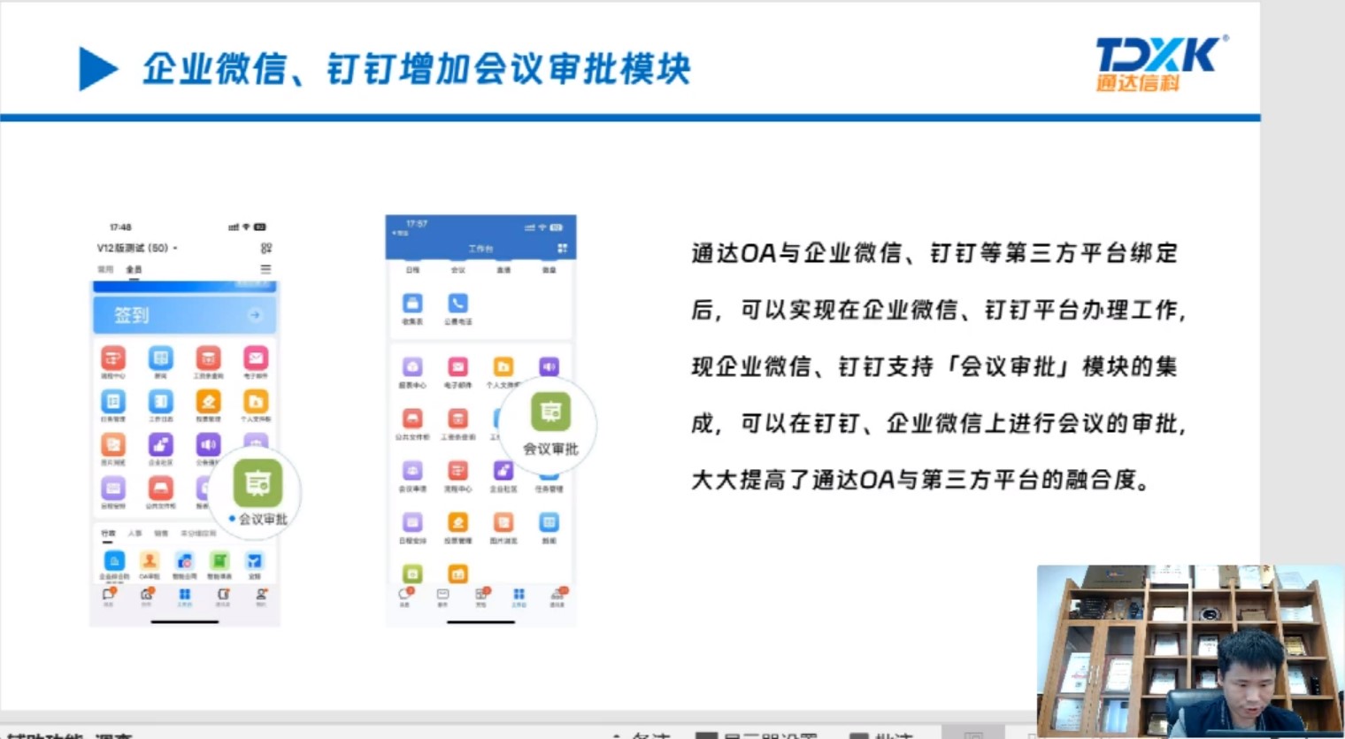Click the TDXK 通达信科 logo

point(1161,64)
